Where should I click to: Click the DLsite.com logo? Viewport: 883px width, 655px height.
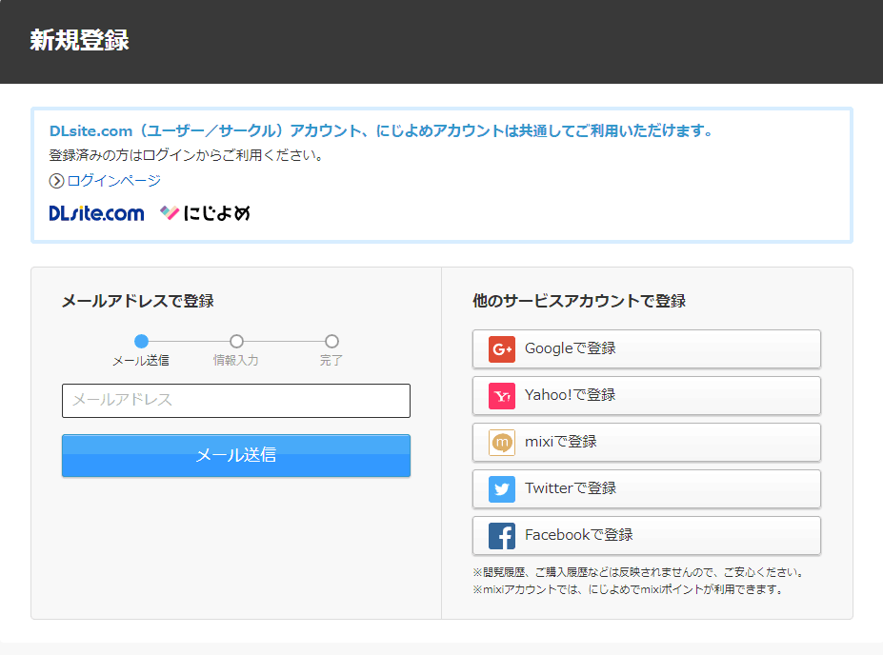[97, 213]
